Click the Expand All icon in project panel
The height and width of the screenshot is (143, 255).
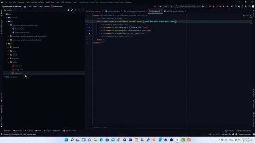coord(72,10)
